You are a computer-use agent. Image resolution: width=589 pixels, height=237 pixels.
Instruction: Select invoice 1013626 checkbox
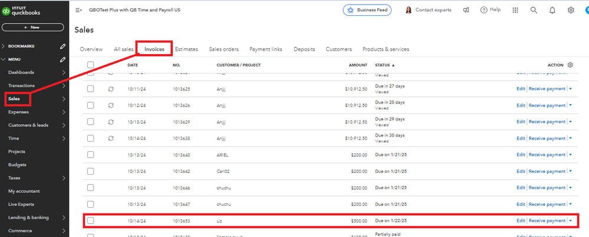[91, 105]
